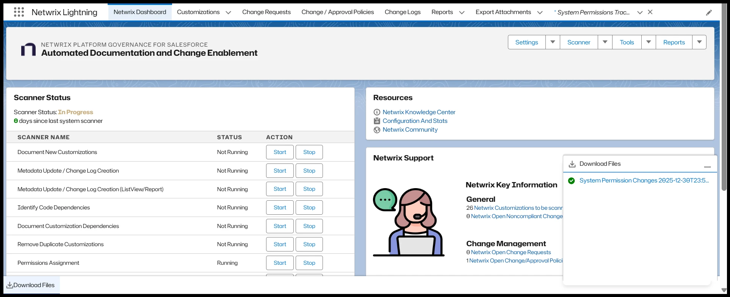730x297 pixels.
Task: Expand the Scanner dropdown arrow
Action: (x=605, y=42)
